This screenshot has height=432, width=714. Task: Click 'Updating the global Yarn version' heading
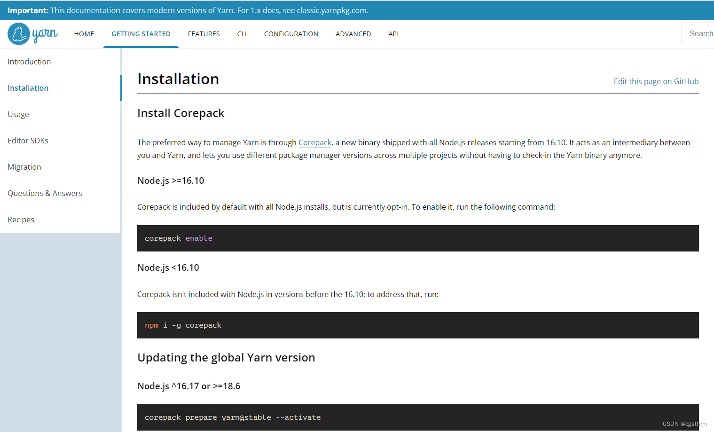226,358
